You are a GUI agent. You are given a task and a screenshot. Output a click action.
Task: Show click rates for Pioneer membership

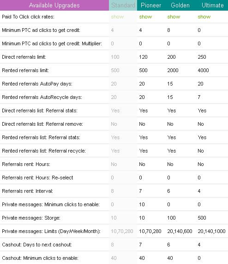tap(145, 17)
